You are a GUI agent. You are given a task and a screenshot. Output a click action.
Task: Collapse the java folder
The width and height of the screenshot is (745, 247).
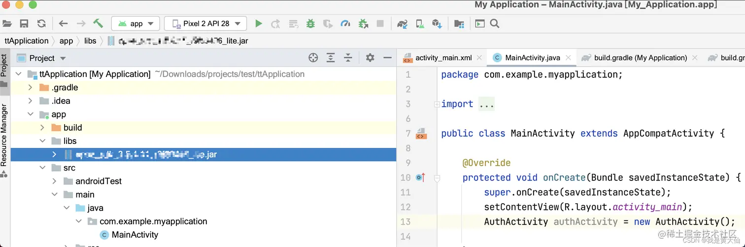(x=67, y=208)
